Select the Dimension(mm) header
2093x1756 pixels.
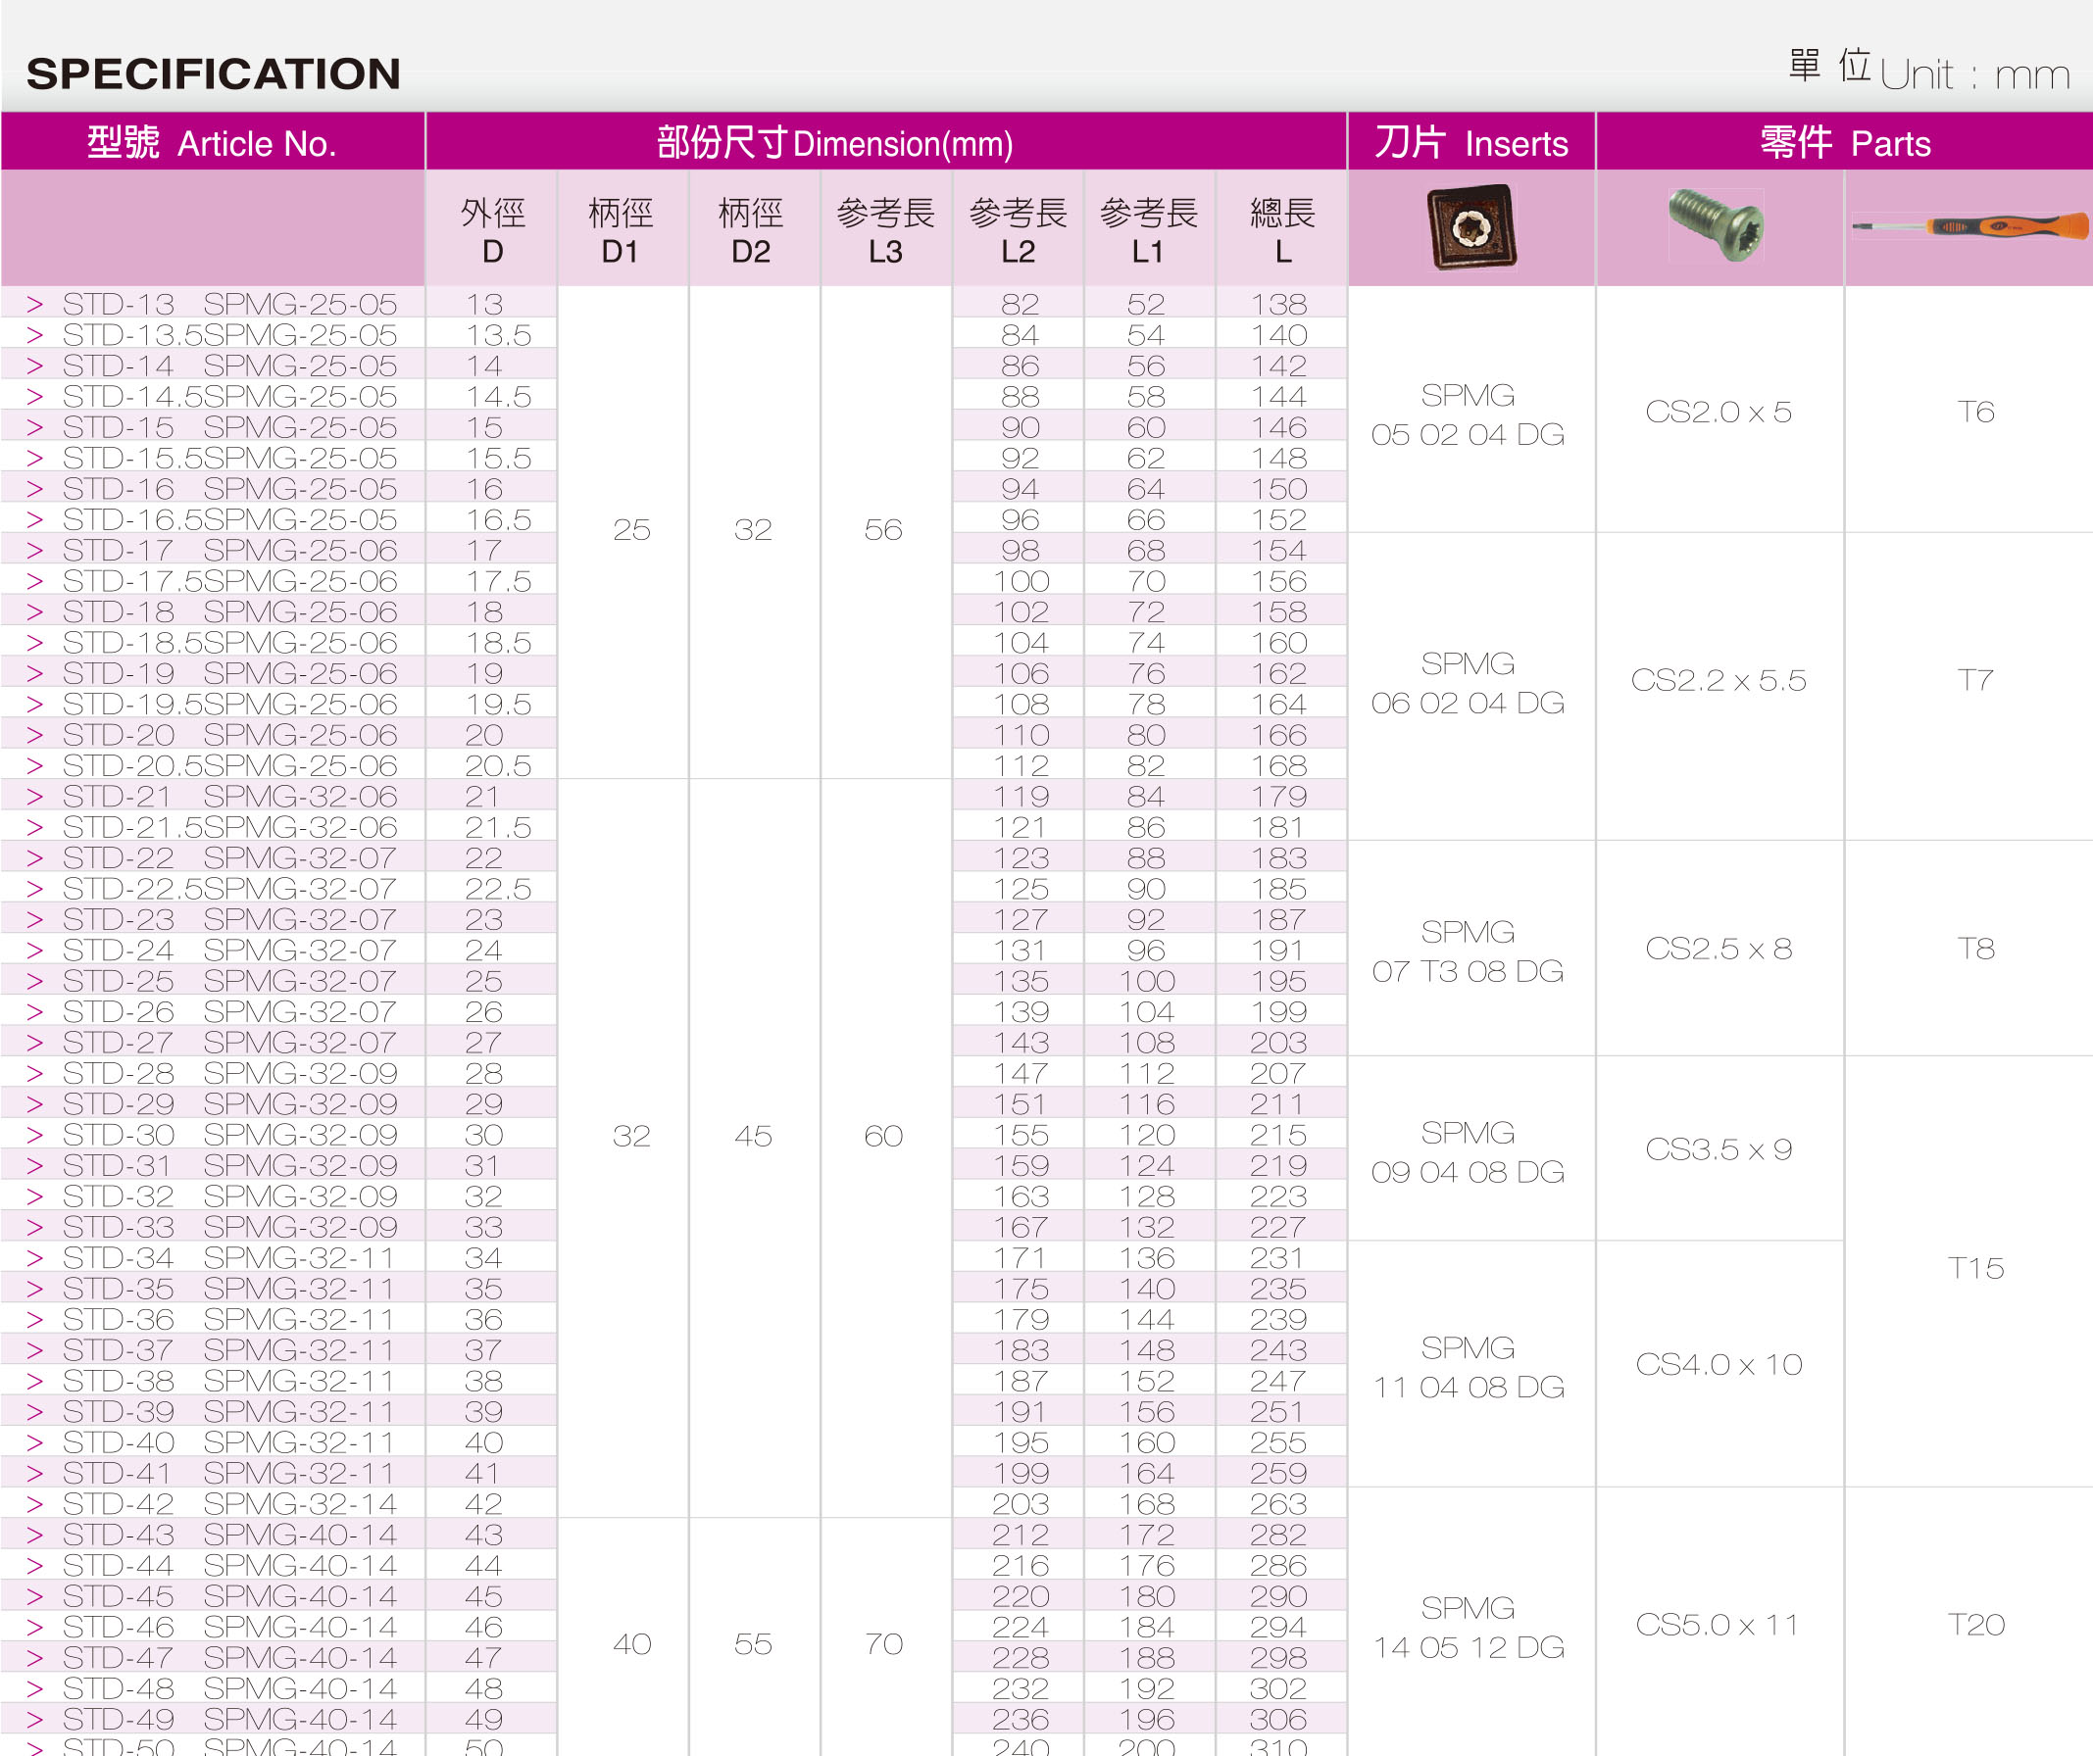pos(886,142)
